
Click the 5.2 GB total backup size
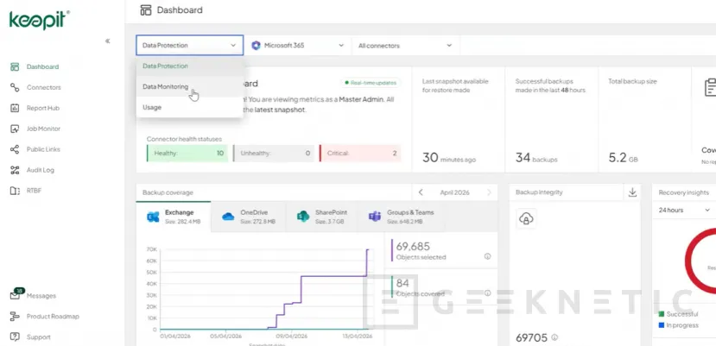624,158
